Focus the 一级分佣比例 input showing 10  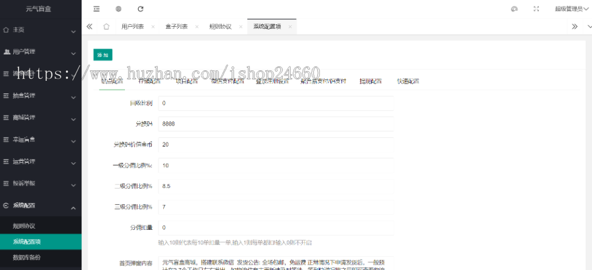pyautogui.click(x=276, y=165)
